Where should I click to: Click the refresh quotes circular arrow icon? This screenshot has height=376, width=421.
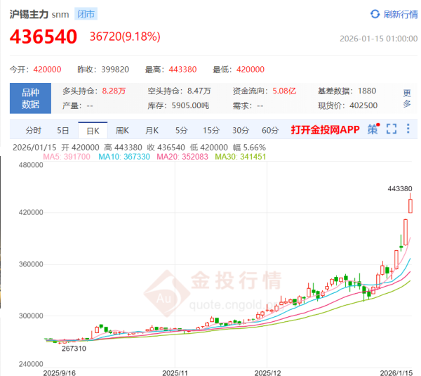(375, 14)
